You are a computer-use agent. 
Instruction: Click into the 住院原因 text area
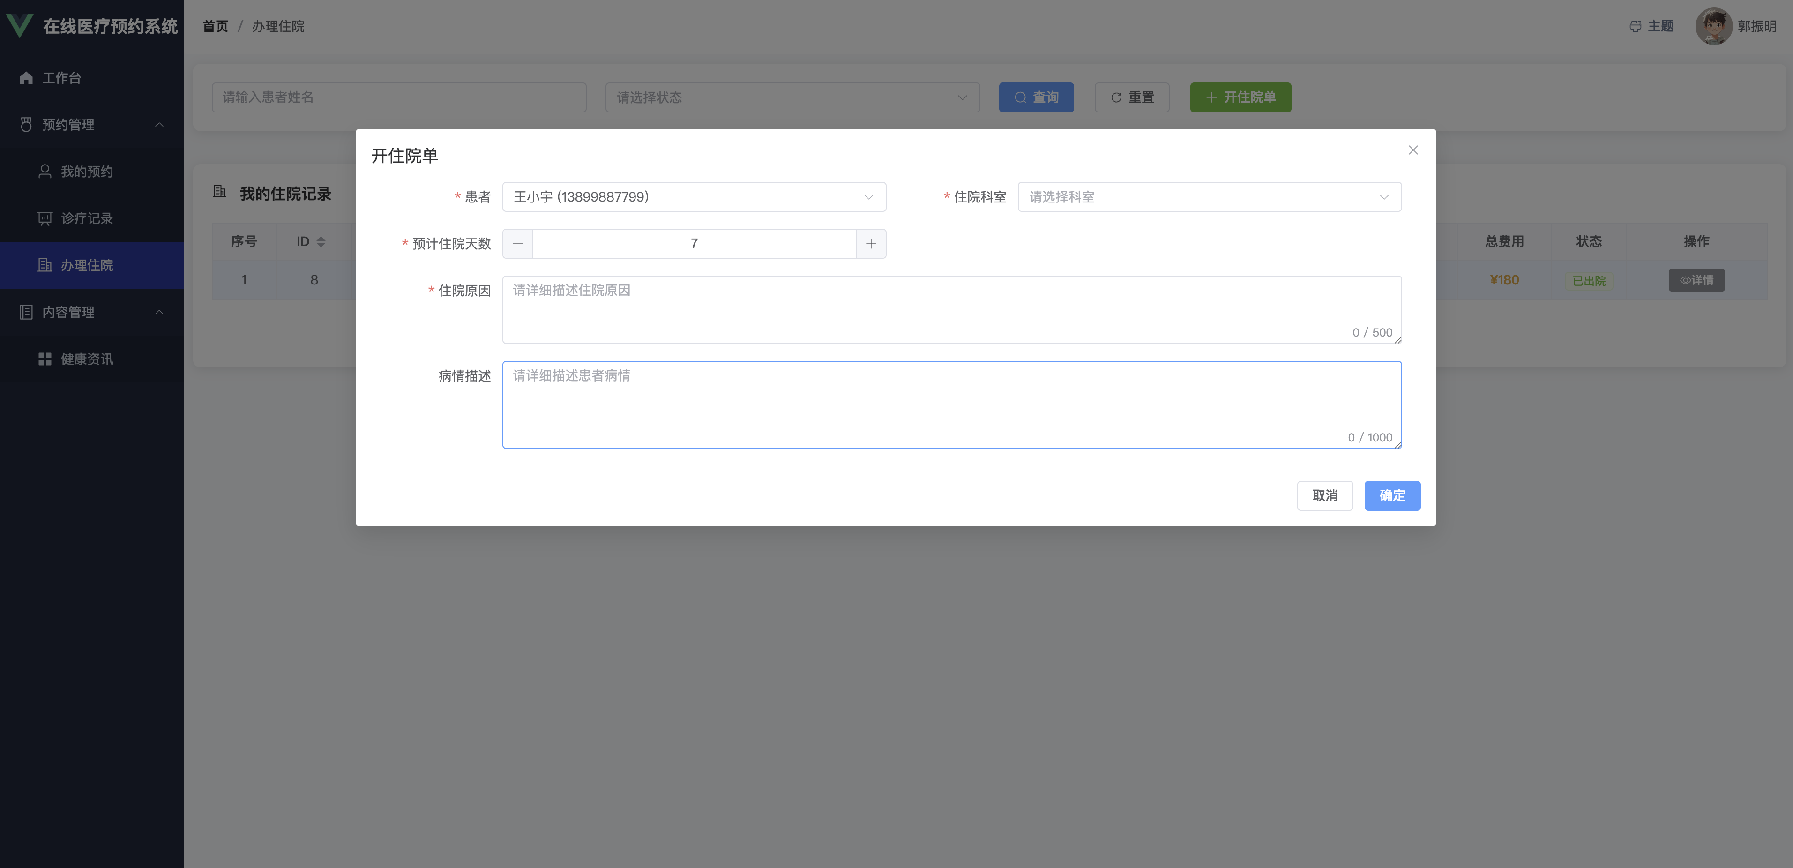951,309
